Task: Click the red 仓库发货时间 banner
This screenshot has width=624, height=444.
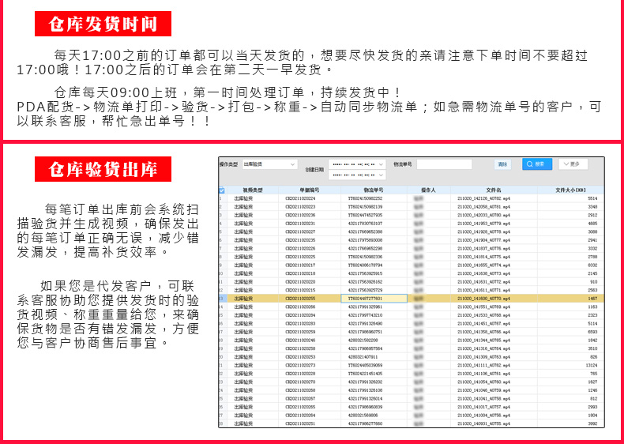Action: (x=103, y=24)
